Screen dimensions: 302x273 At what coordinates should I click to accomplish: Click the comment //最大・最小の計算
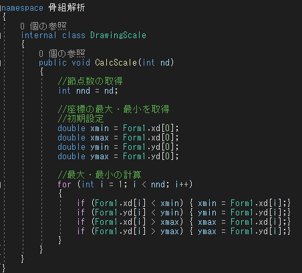100,175
